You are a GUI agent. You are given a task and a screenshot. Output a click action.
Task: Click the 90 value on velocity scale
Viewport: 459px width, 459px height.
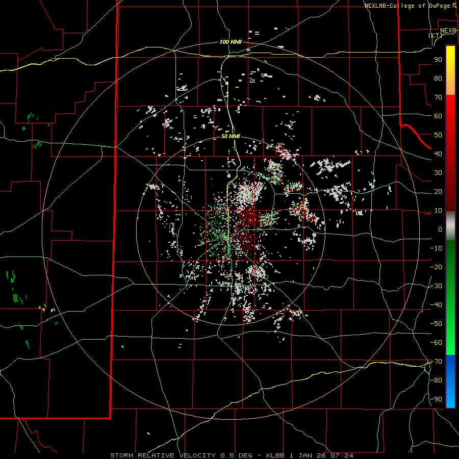438,60
